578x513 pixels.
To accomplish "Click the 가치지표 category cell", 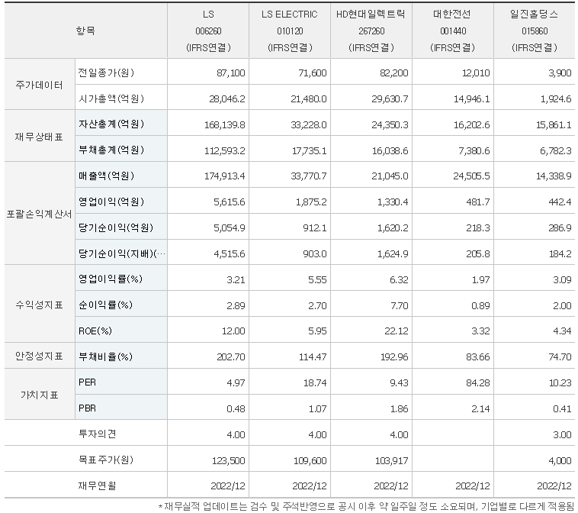I will [40, 395].
